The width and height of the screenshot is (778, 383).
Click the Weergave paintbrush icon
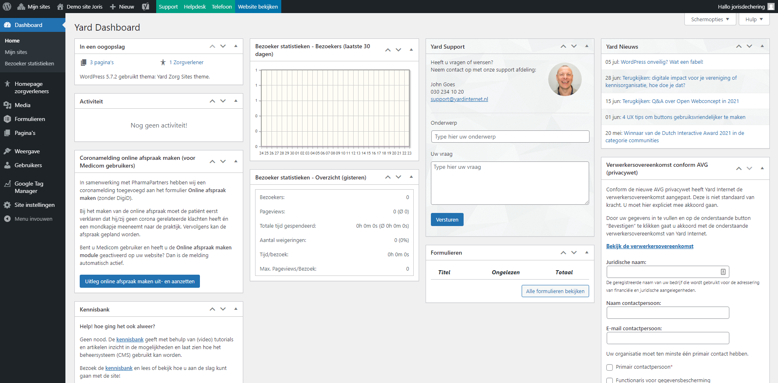[x=7, y=151]
